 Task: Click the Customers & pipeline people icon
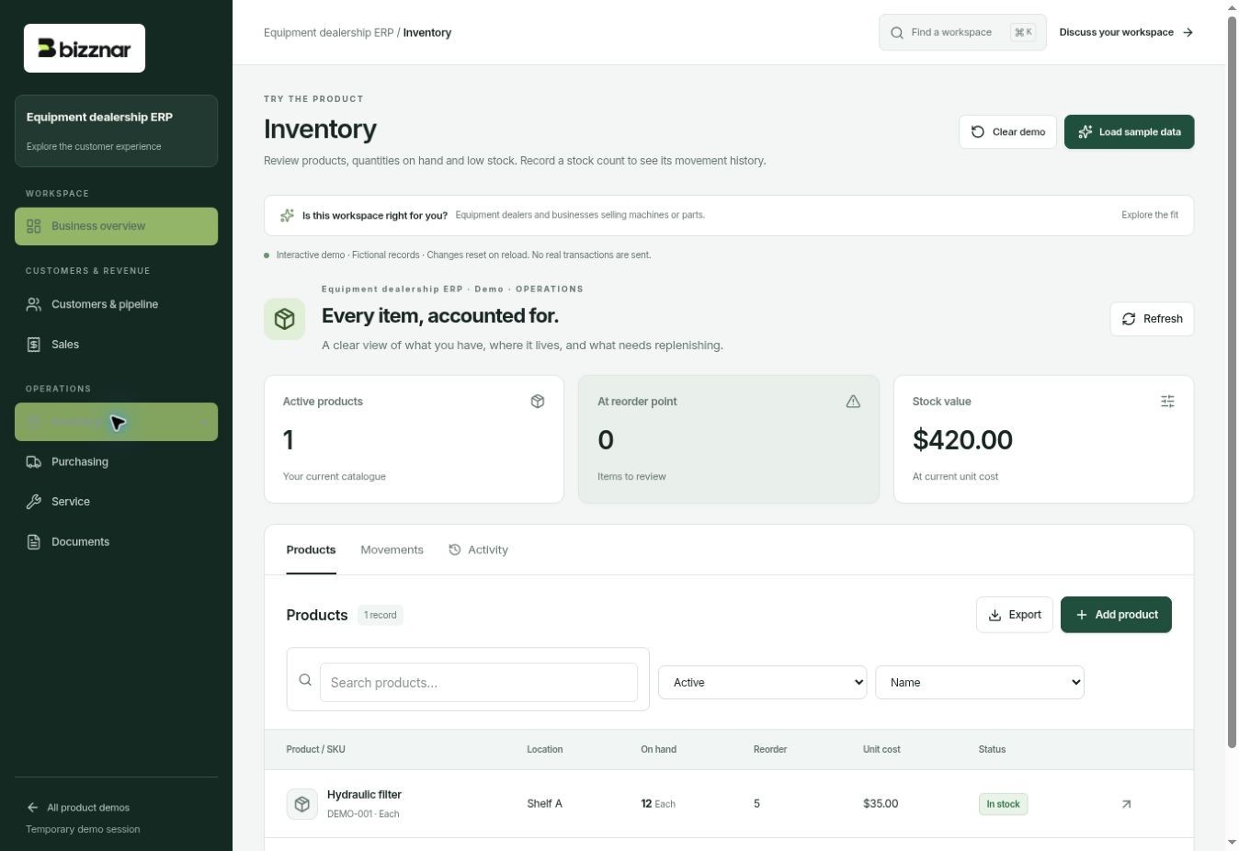click(34, 304)
